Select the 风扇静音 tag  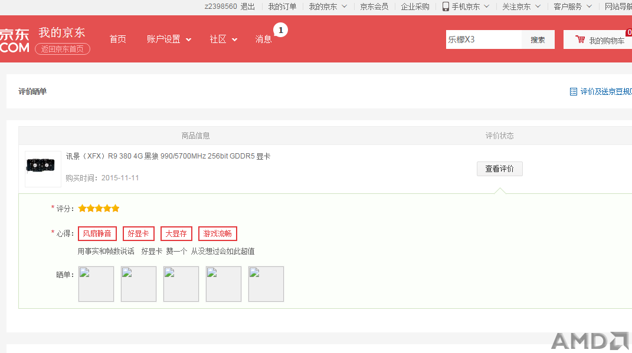[x=97, y=233]
